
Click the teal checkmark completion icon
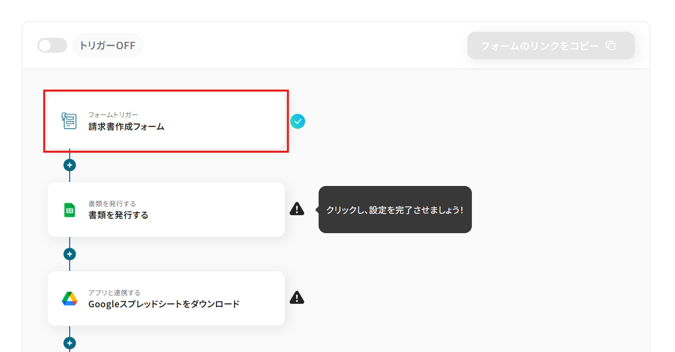click(298, 121)
